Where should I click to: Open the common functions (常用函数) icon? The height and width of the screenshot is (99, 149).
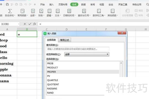point(23,11)
